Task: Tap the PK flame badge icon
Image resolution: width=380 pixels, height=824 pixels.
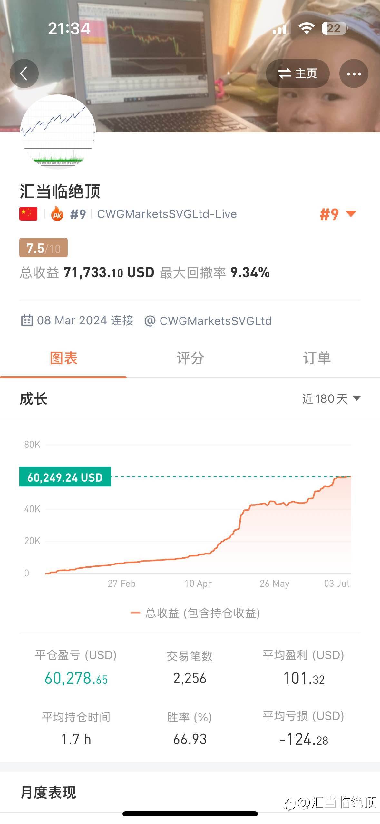Action: tap(57, 214)
